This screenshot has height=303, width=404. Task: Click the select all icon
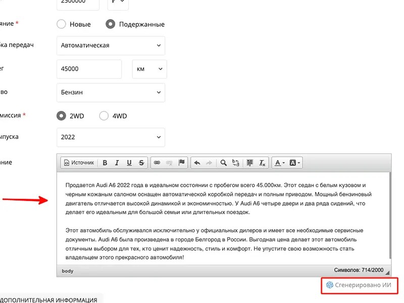249,163
